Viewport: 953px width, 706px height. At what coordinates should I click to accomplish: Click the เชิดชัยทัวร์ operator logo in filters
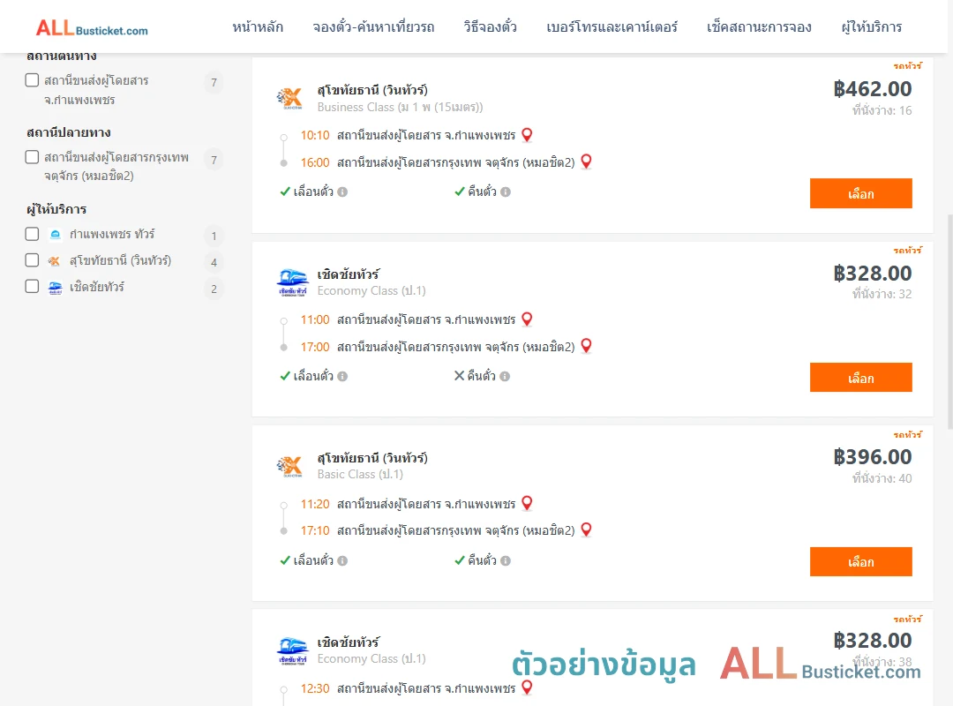(56, 287)
